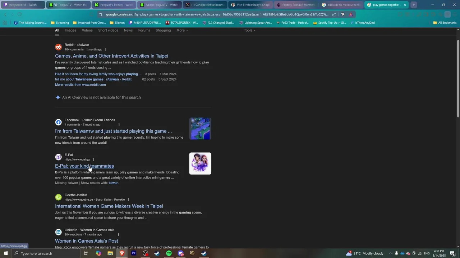Click the Brave Rewards triangle icon
Screen dimensions: 460x258
351,14
